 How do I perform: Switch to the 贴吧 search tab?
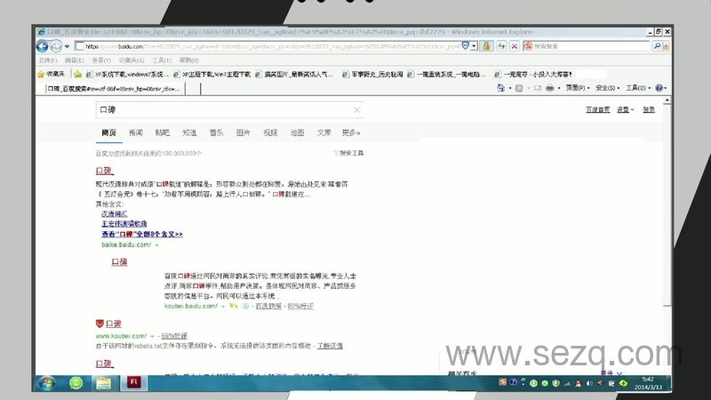coord(163,132)
